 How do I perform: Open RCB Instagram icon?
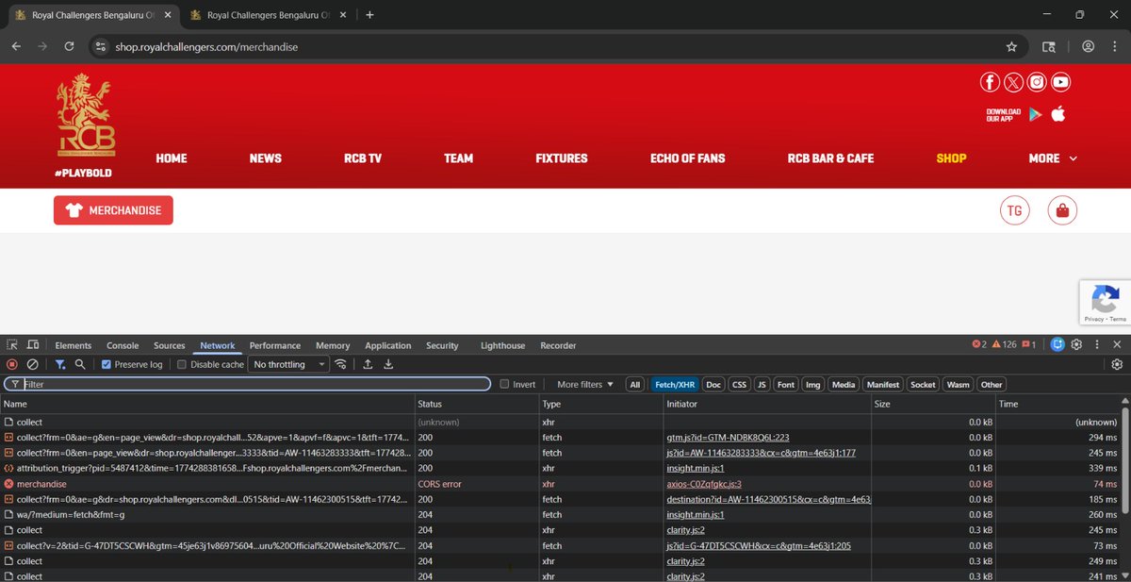click(x=1037, y=82)
